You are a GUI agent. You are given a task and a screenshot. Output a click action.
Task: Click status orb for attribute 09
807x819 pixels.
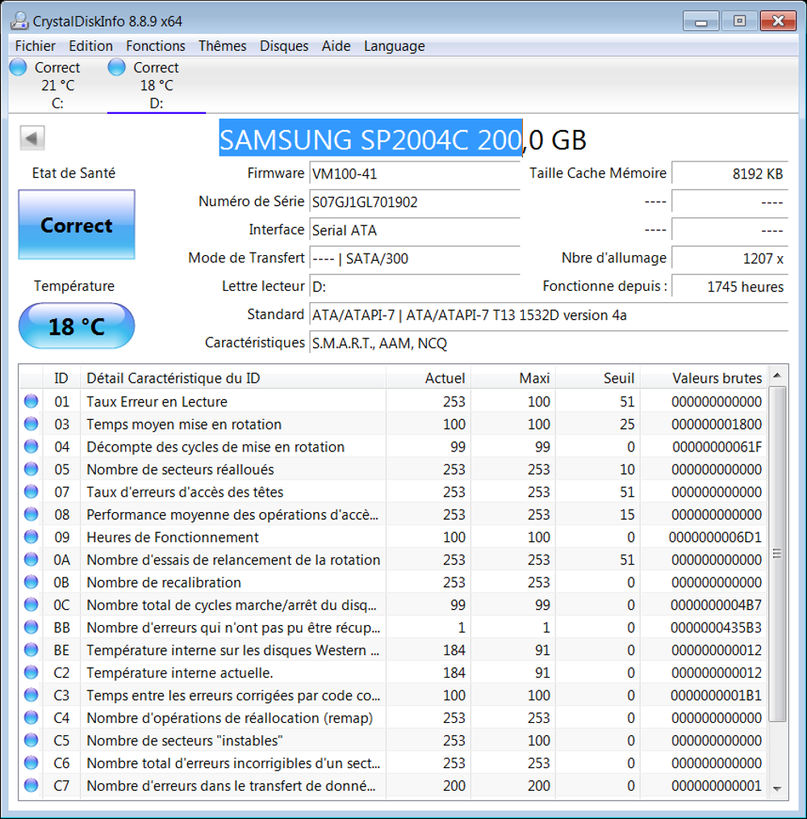(31, 537)
